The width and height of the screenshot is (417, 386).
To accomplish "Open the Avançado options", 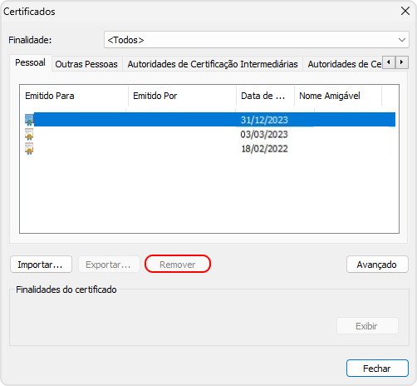I will [x=377, y=265].
